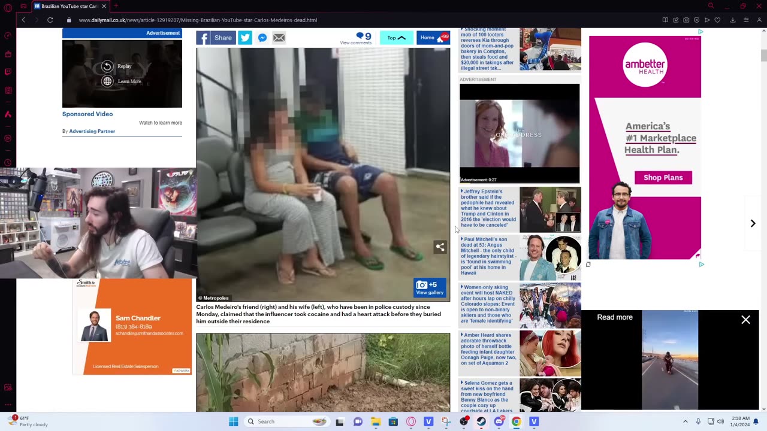Open File Explorer from taskbar
The width and height of the screenshot is (767, 431).
tap(376, 421)
